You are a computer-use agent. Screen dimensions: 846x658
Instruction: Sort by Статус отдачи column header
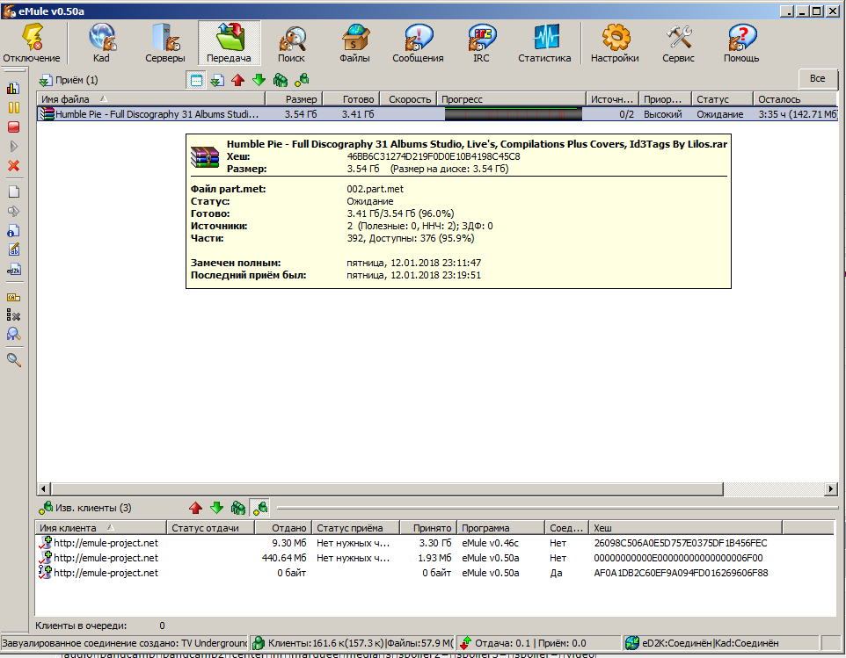[211, 528]
